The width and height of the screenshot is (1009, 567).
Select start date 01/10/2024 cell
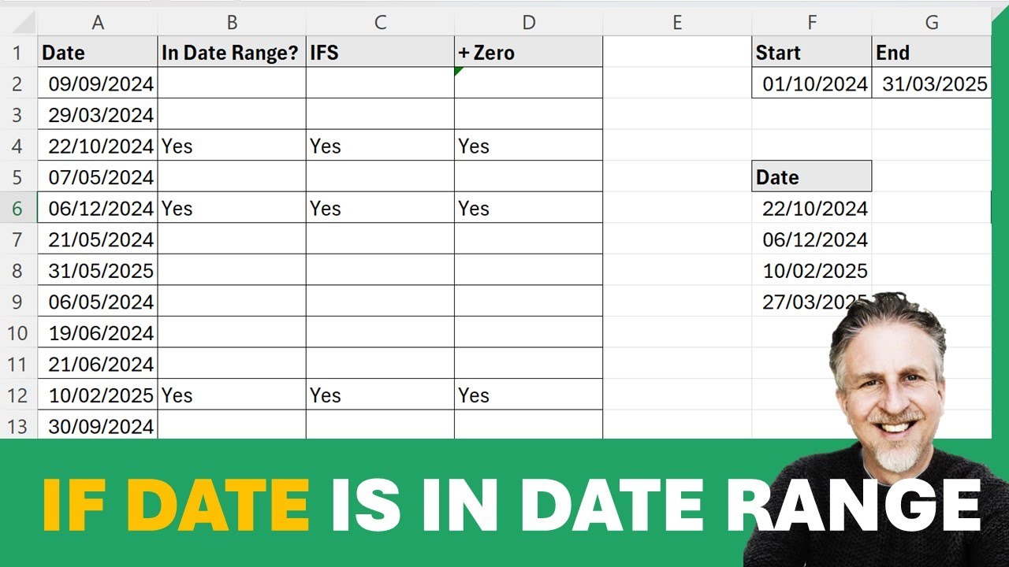[812, 83]
